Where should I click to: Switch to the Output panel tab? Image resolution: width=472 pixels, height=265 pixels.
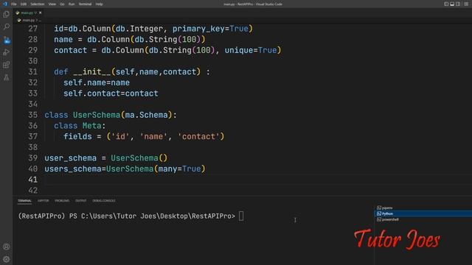80,200
